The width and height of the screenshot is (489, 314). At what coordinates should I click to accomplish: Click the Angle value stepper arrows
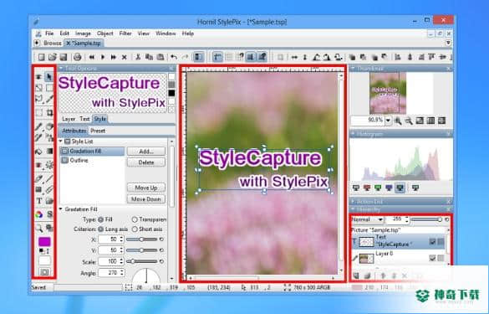click(x=122, y=273)
